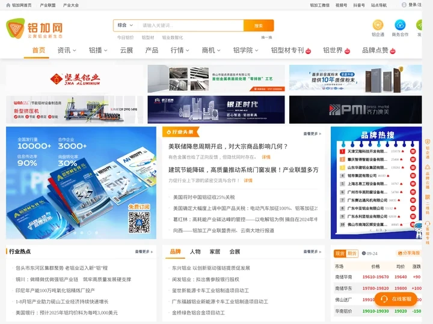This screenshot has height=324, width=433.
Task: Click the 铝加网 logo
Action: (34, 28)
